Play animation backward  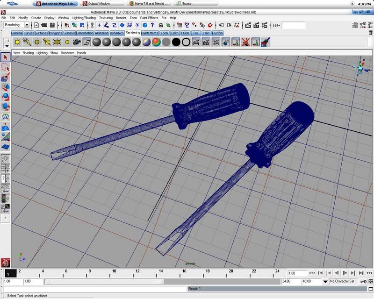coord(337,273)
